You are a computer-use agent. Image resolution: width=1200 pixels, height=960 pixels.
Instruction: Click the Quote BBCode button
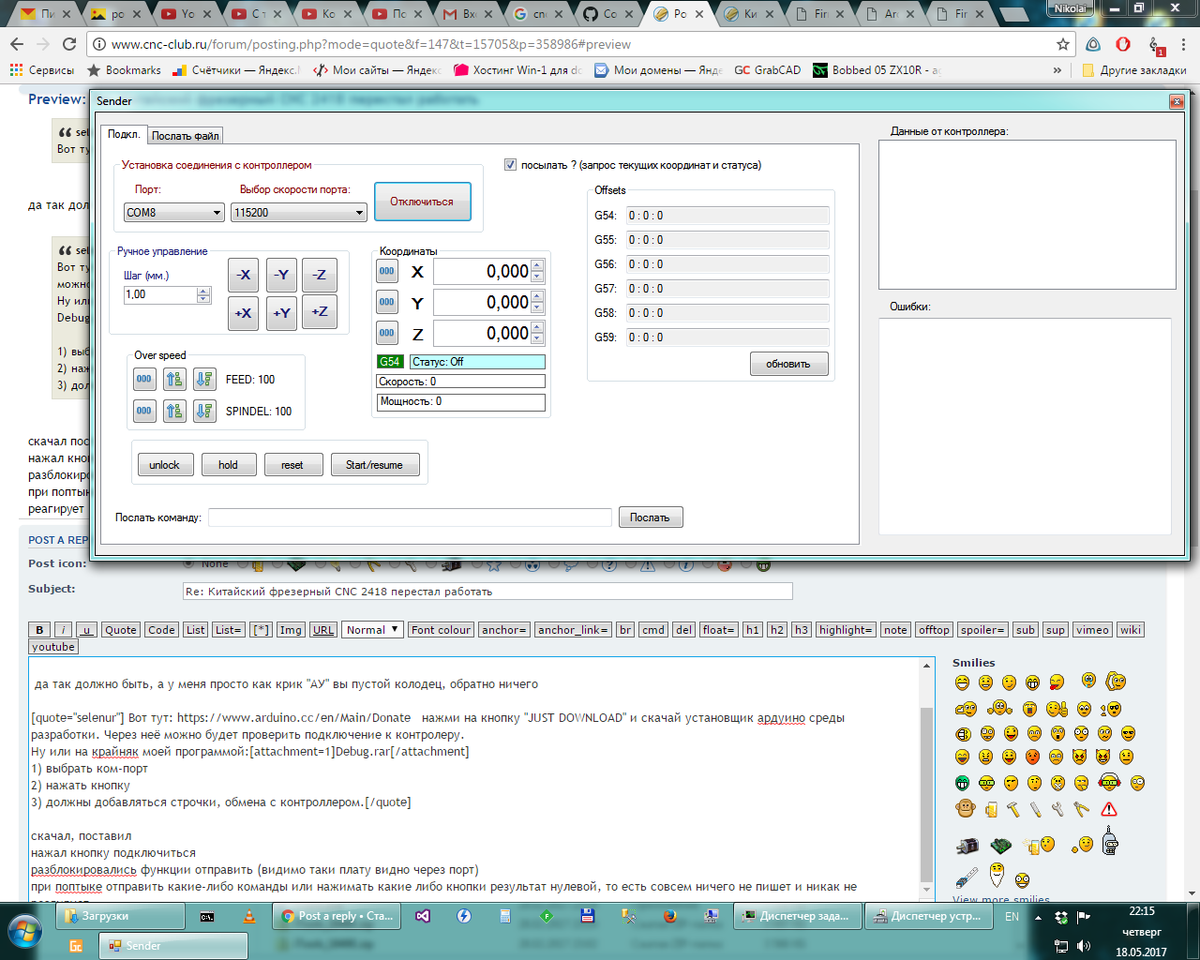click(x=121, y=630)
